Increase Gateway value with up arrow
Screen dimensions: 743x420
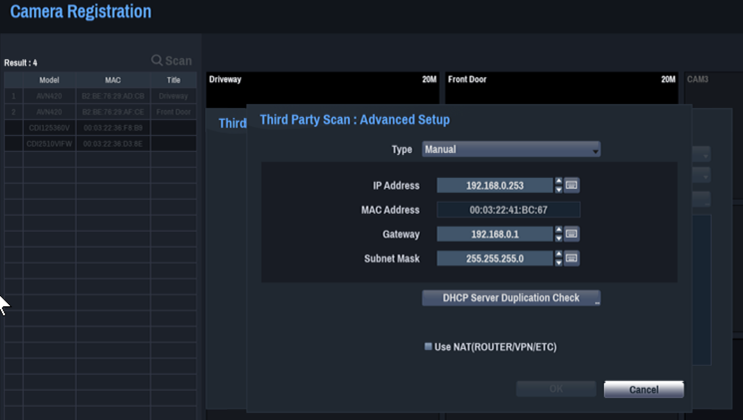558,230
